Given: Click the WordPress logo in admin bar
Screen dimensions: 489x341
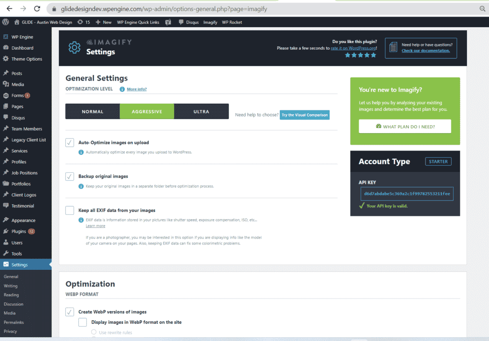Looking at the screenshot, I should point(5,22).
